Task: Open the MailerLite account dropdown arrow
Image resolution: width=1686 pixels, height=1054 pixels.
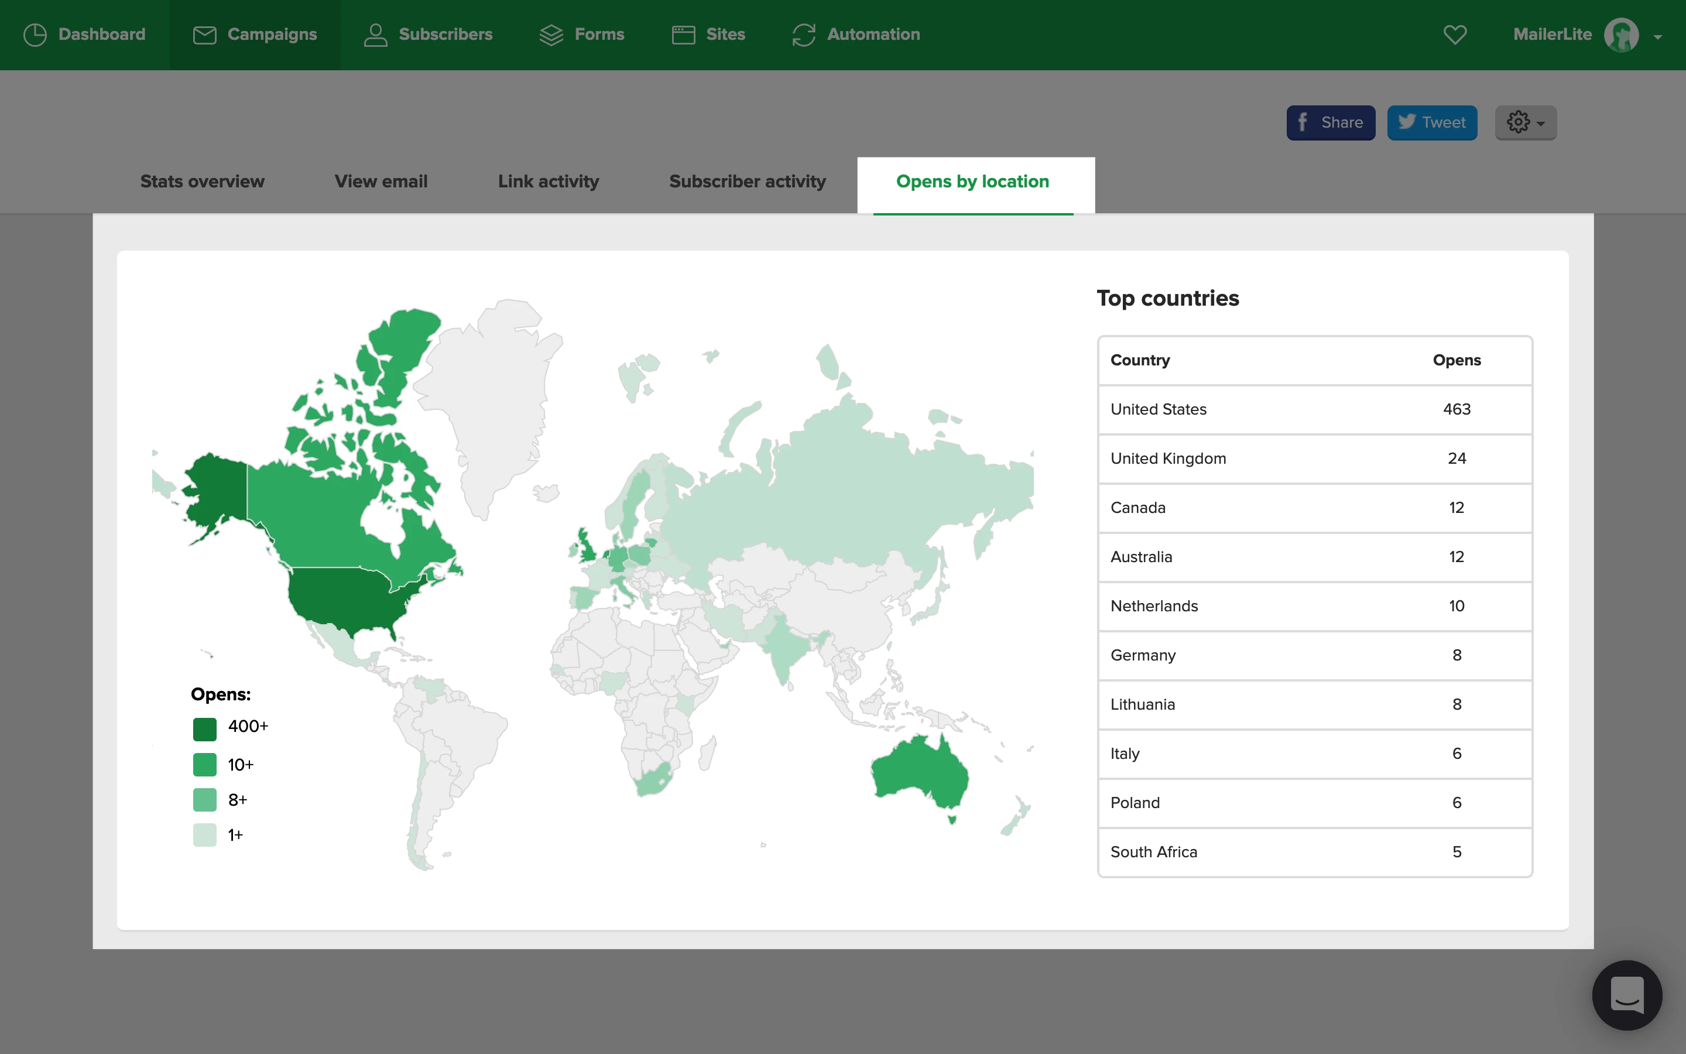Action: click(x=1658, y=37)
